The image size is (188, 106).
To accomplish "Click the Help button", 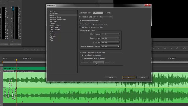I will pyautogui.click(x=111, y=77).
